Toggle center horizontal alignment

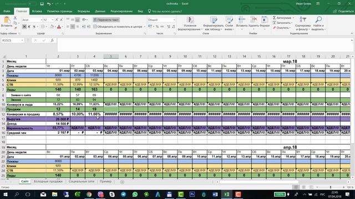point(73,27)
